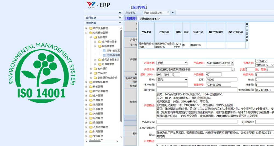Click the tree scrollbar down arrow

(121, 138)
